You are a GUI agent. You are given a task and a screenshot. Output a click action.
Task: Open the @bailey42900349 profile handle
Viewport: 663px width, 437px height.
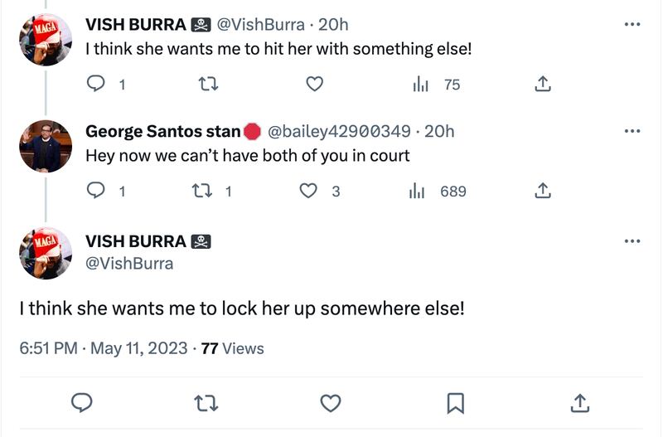coord(339,132)
